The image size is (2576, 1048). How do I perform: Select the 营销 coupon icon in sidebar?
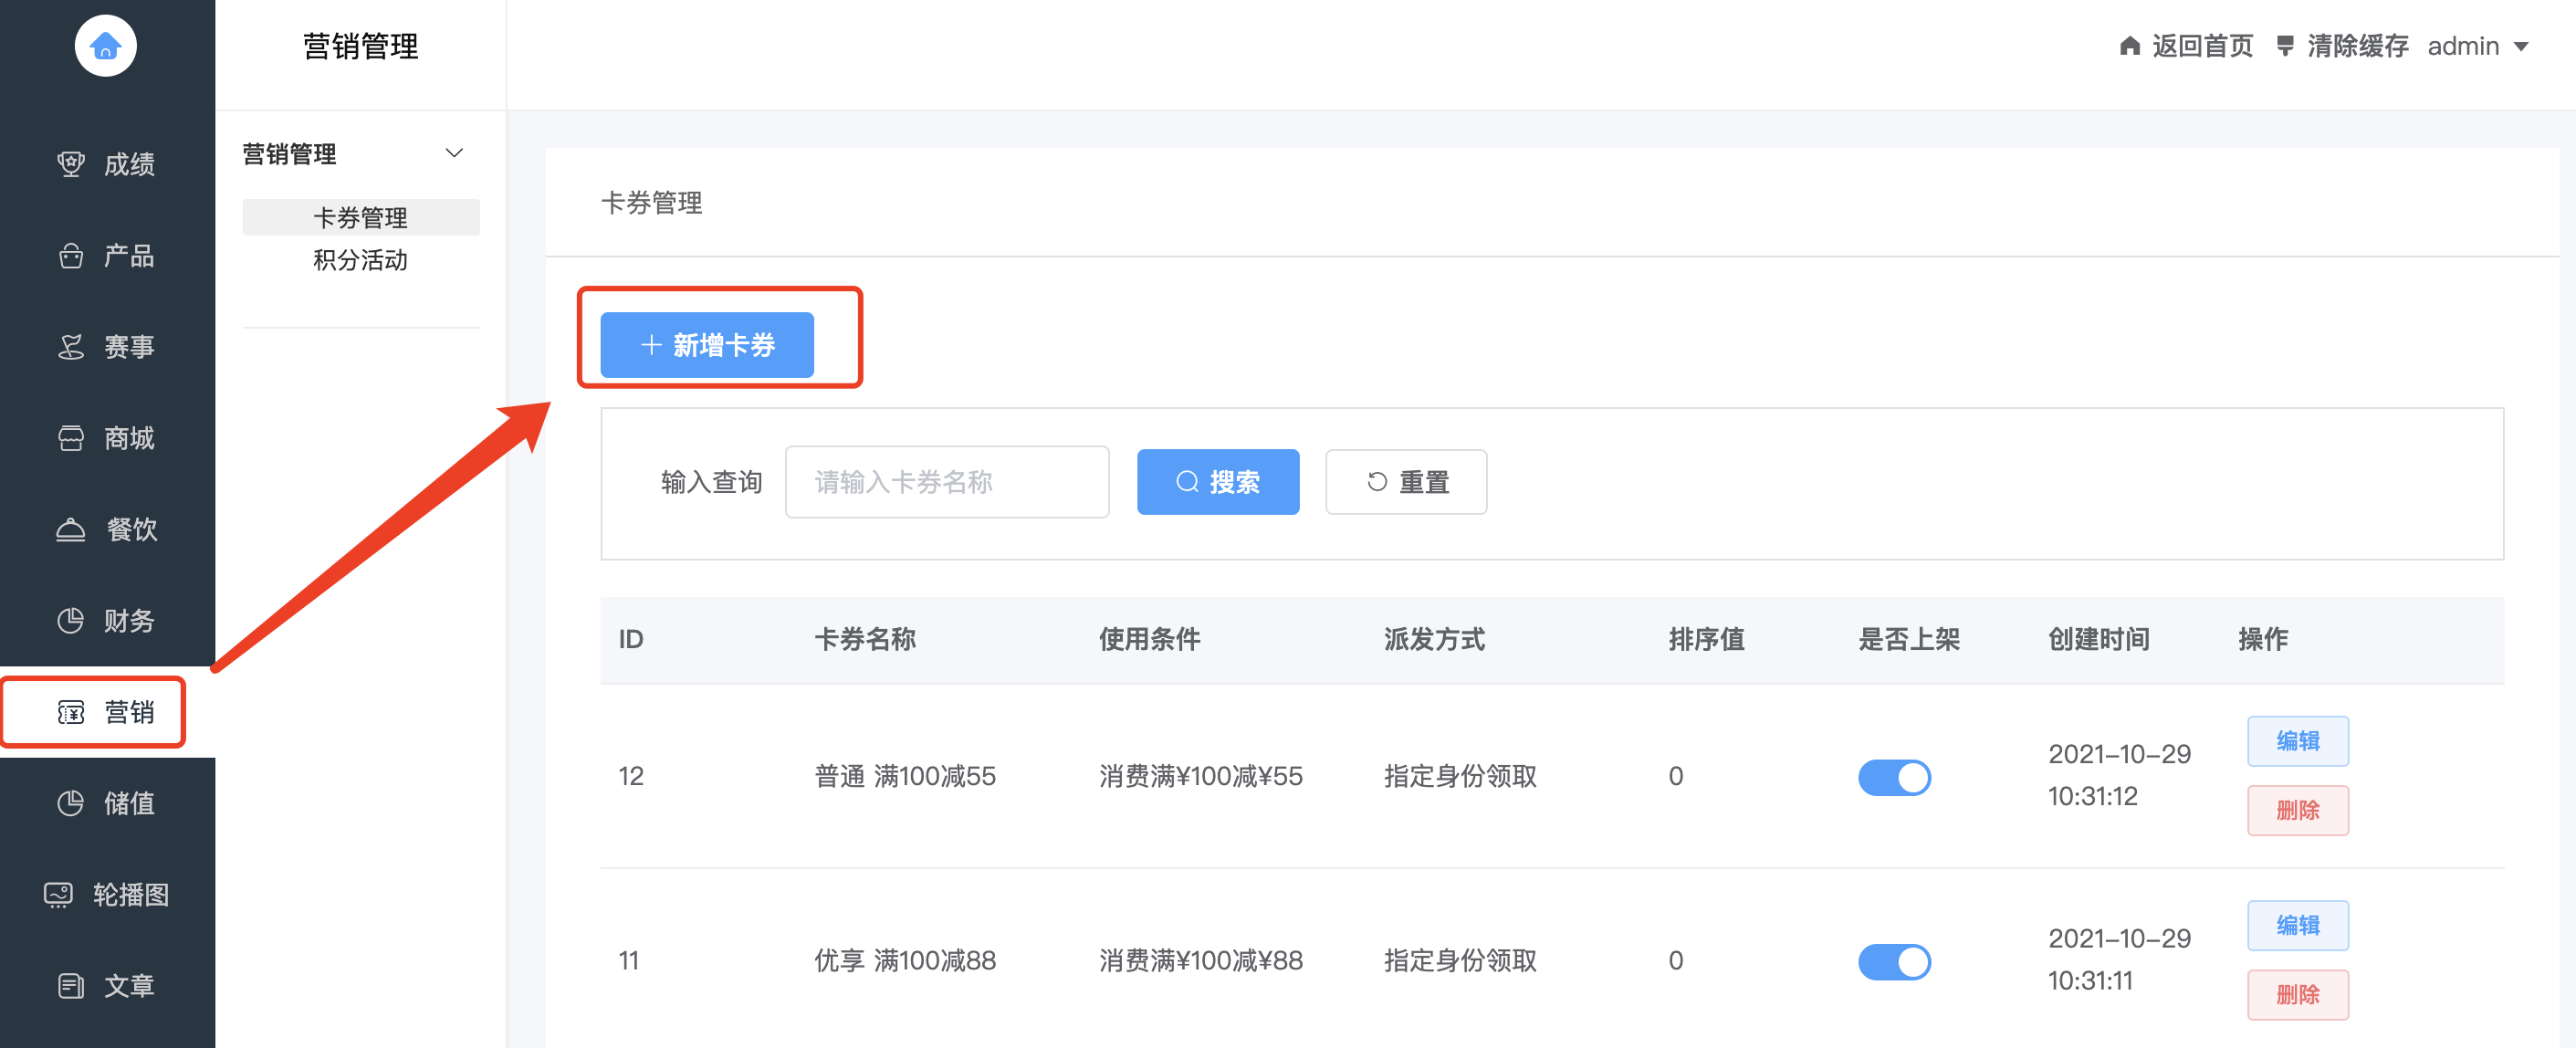click(71, 712)
